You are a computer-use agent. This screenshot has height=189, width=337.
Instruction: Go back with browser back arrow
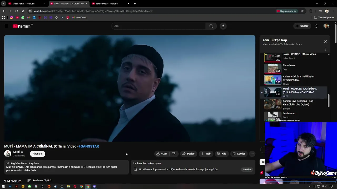[4, 11]
